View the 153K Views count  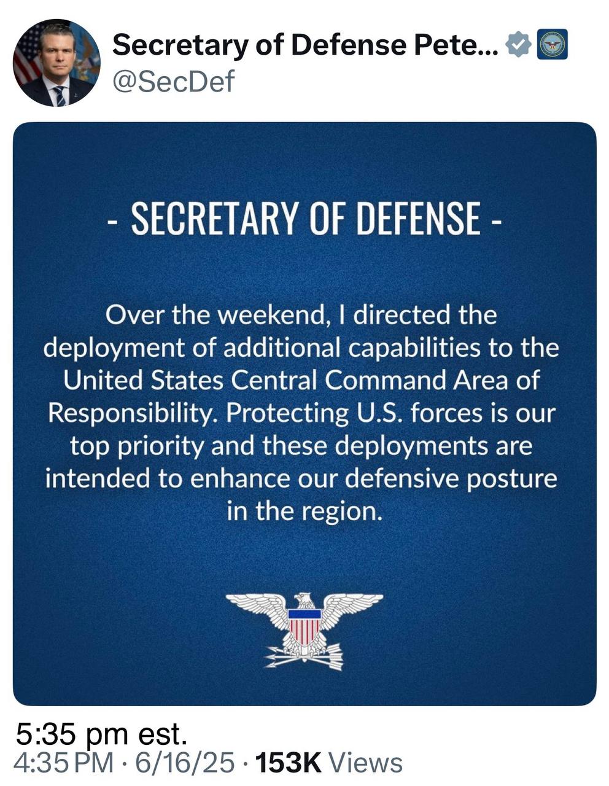[x=328, y=763]
